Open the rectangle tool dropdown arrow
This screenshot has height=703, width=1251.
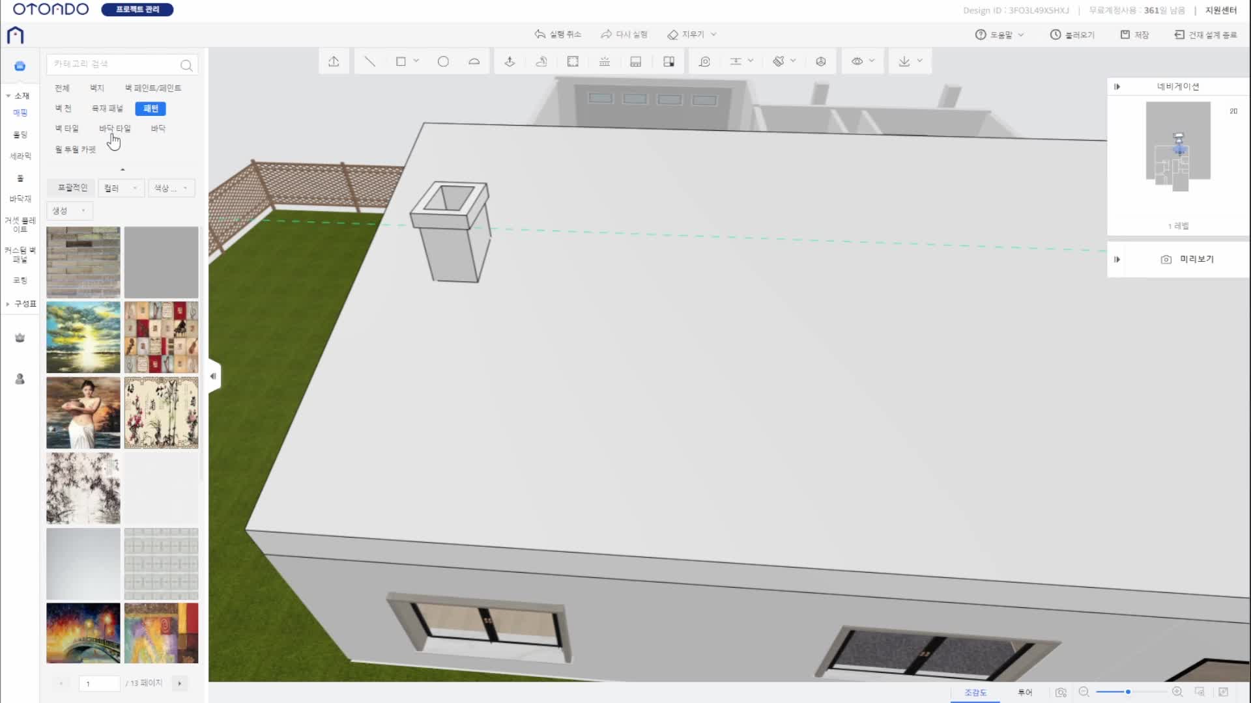416,61
